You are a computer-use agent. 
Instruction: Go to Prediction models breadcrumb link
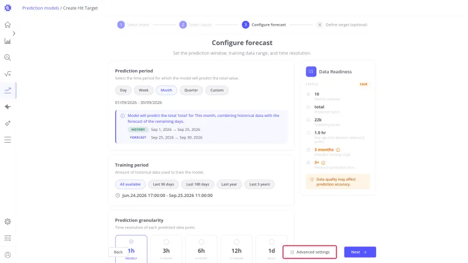(40, 8)
